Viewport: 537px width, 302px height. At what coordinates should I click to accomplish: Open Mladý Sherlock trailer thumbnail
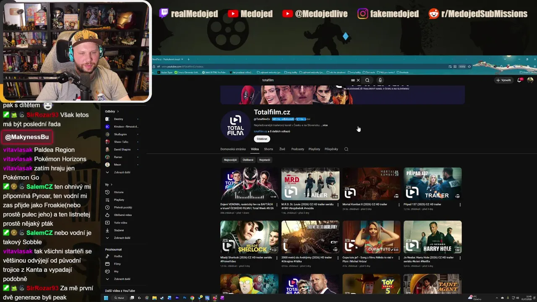249,237
